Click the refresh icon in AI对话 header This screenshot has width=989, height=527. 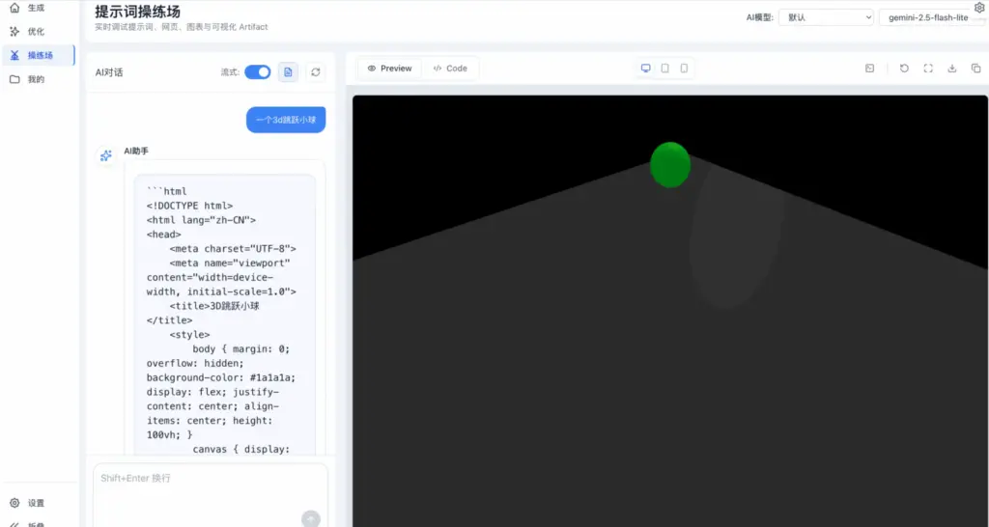[x=315, y=72]
